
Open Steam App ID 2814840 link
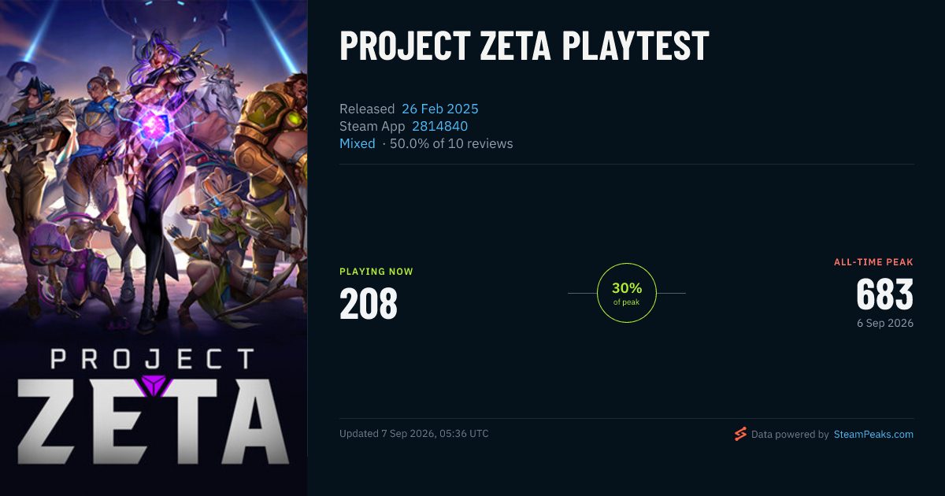click(440, 126)
